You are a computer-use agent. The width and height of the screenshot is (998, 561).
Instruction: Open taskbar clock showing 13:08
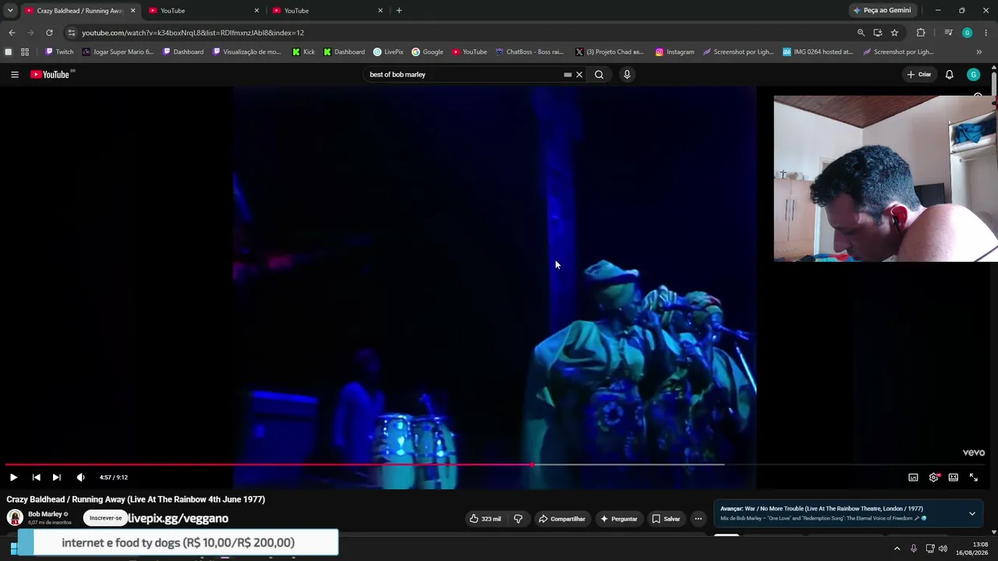click(974, 549)
